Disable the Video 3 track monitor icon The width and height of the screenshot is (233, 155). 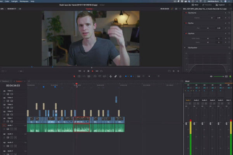coord(12,108)
